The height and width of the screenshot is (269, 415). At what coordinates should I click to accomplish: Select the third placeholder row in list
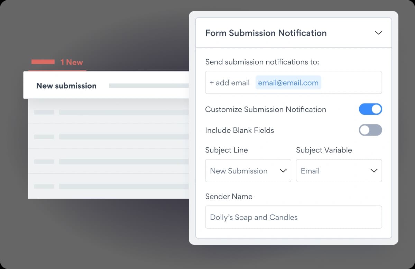tap(109, 161)
